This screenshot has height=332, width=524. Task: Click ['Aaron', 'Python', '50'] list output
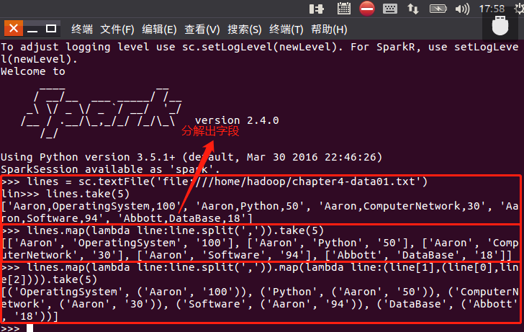click(329, 243)
